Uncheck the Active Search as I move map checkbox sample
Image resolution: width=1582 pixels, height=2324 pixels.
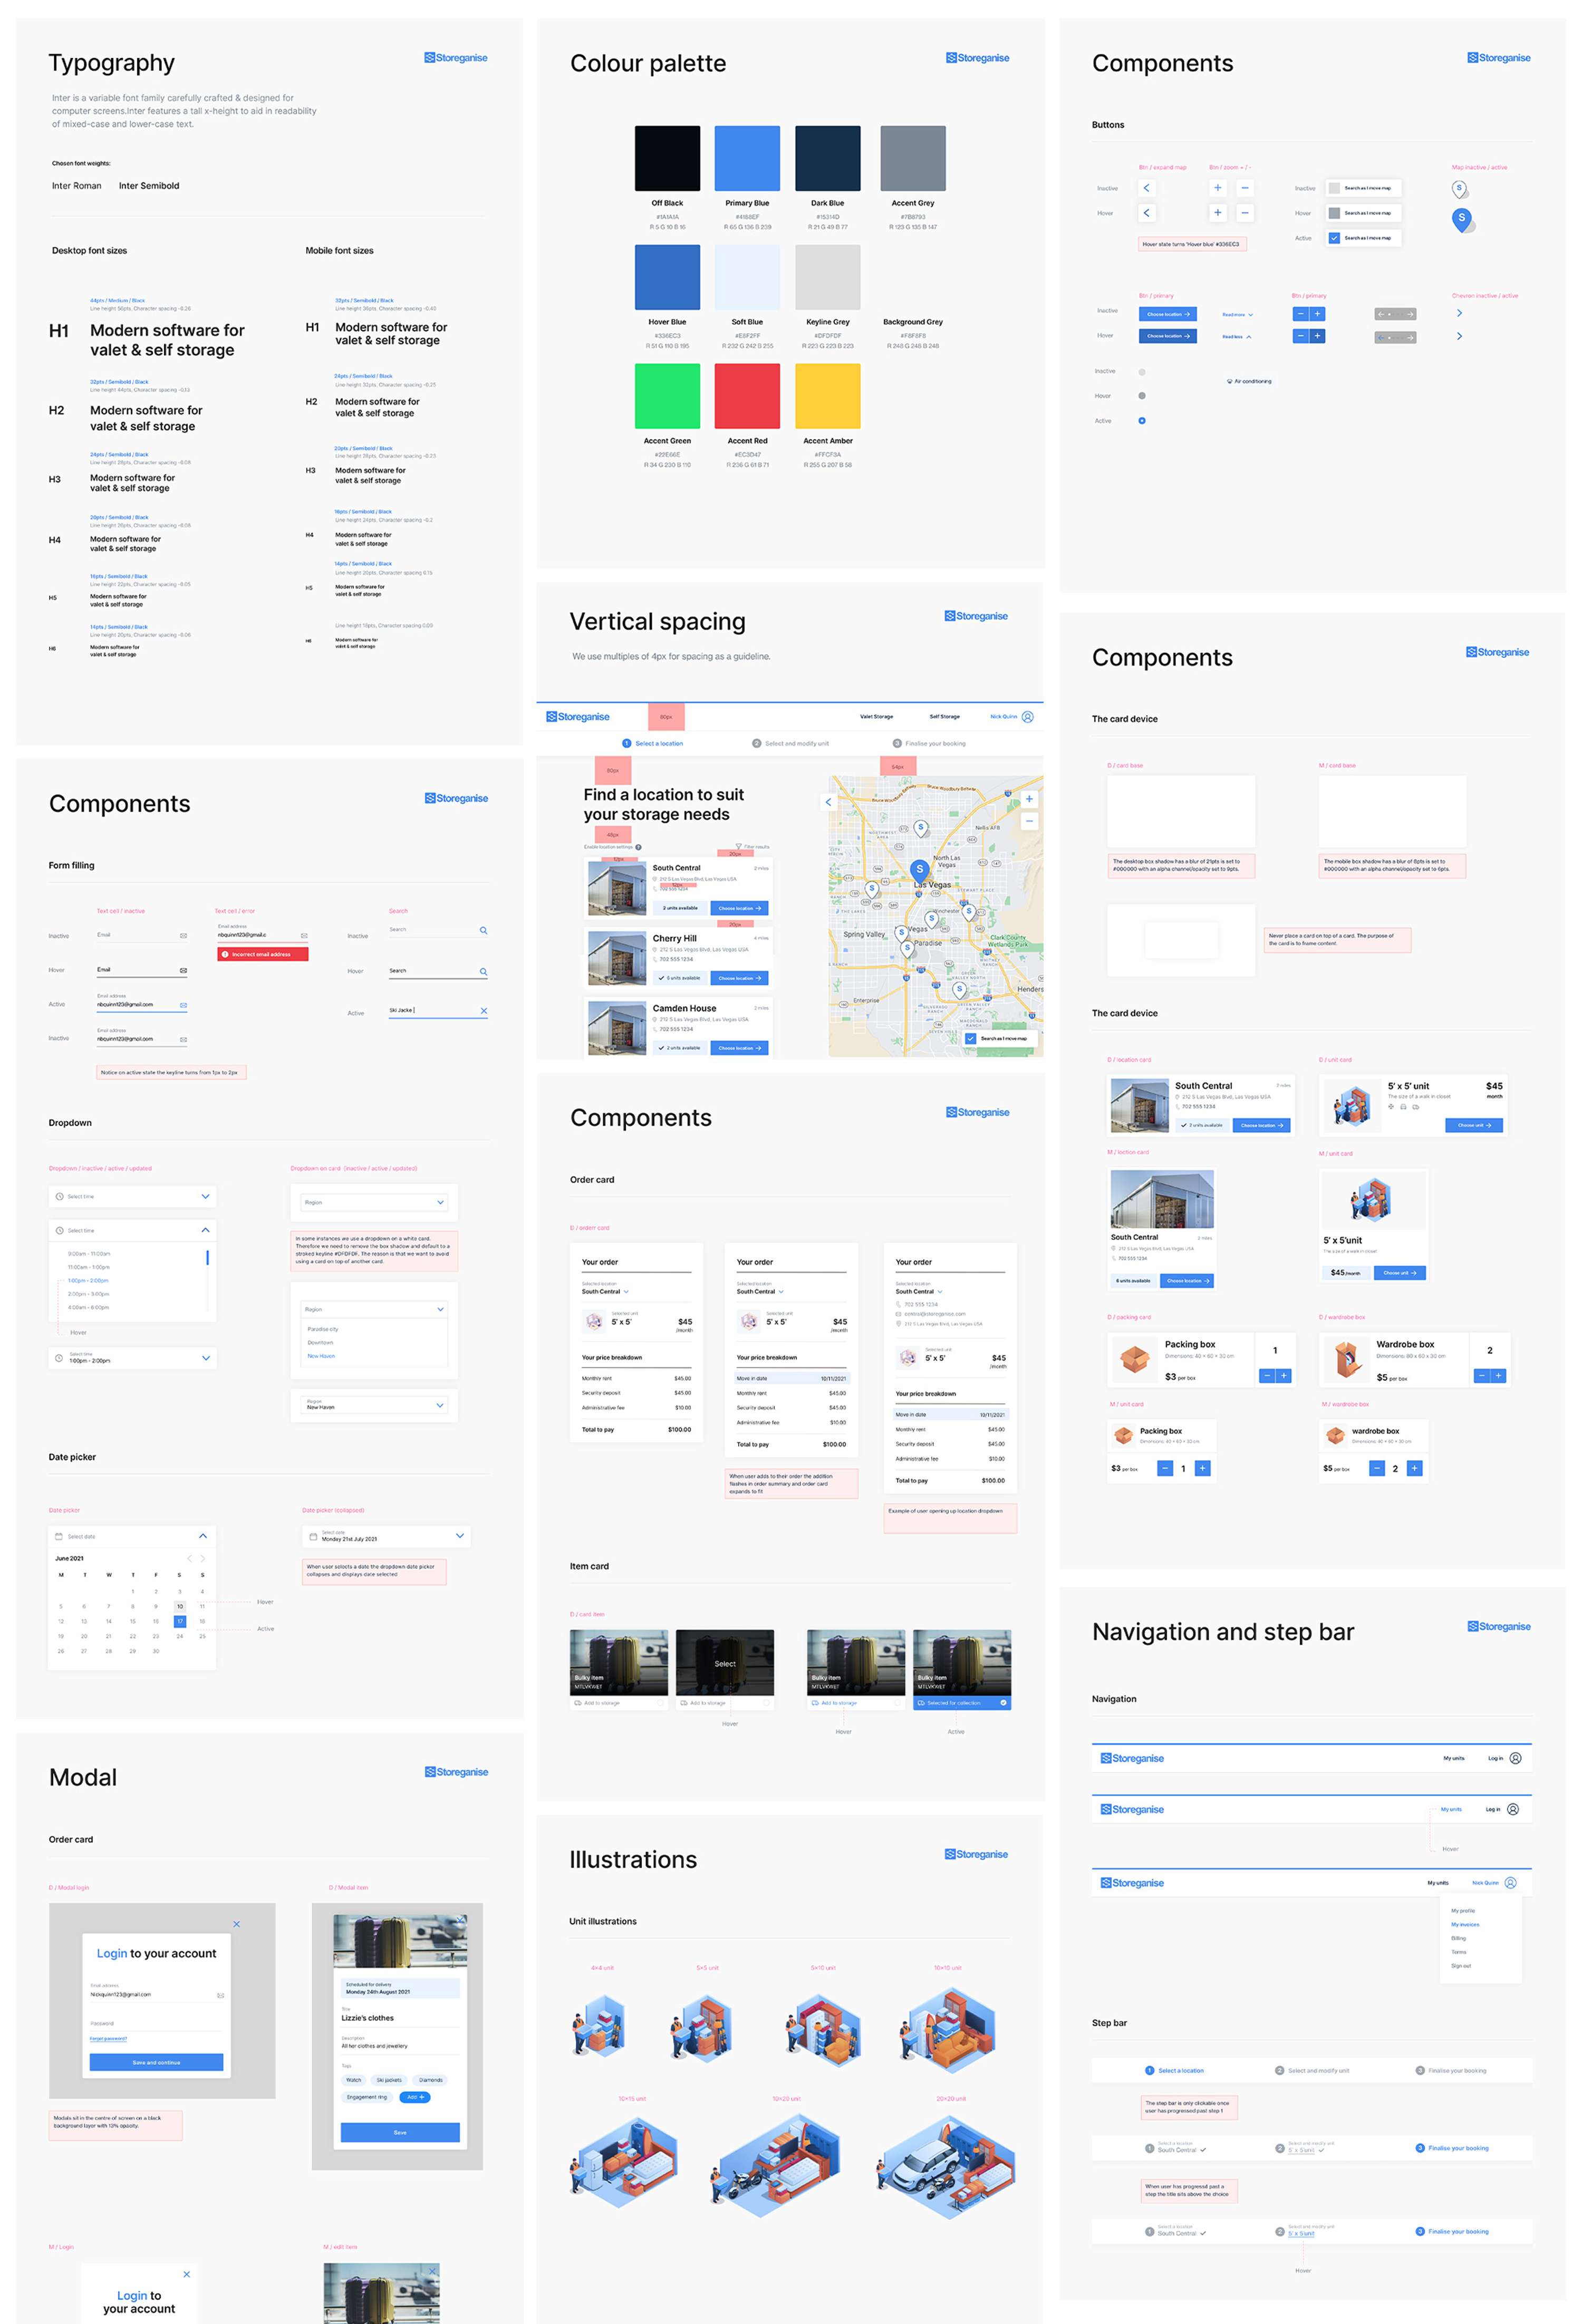point(1334,238)
